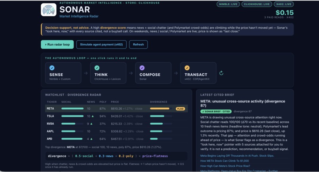Screen dimensions: 319x172
Task: Click META price $610.26
Action: coord(116,109)
